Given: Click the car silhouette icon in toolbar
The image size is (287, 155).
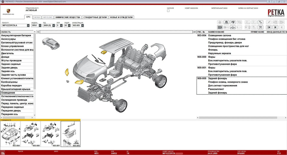Looking at the screenshot, I should tap(233, 22).
